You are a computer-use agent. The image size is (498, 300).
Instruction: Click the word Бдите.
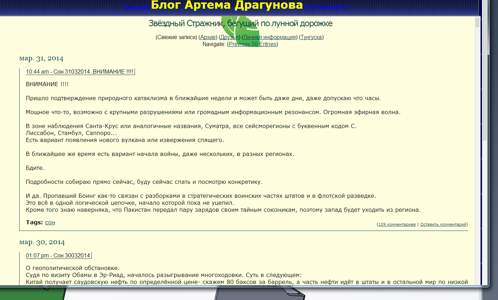(35, 168)
